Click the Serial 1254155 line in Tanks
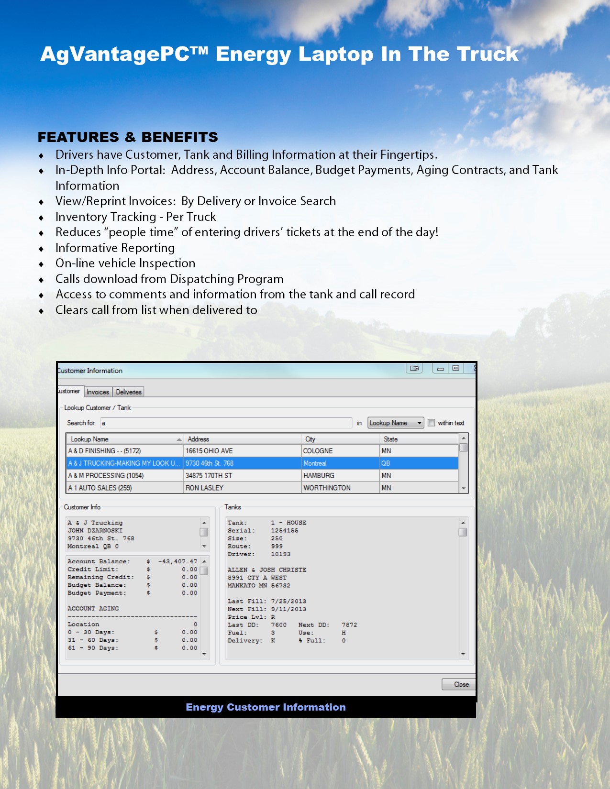Screen dimensions: 610x789 click(x=263, y=531)
